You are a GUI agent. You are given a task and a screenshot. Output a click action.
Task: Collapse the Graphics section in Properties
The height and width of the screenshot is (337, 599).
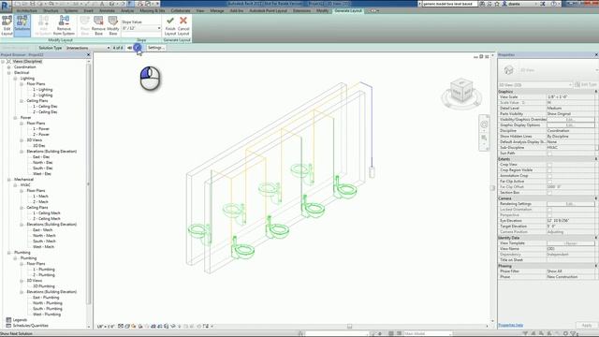tap(595, 92)
